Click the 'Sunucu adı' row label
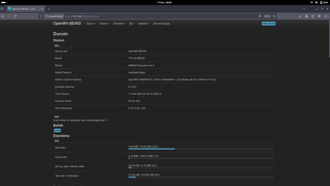Screen dimensions: 330x186 tap(61, 51)
